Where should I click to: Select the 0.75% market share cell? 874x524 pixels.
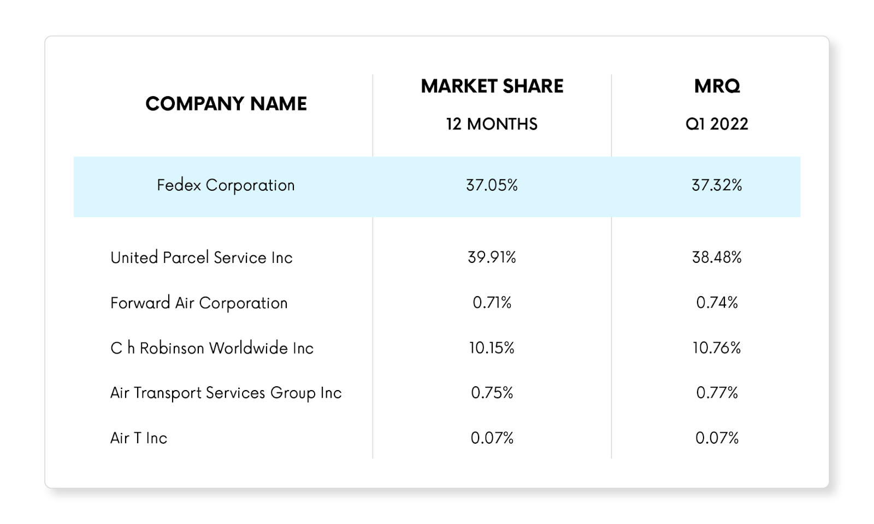pyautogui.click(x=492, y=393)
